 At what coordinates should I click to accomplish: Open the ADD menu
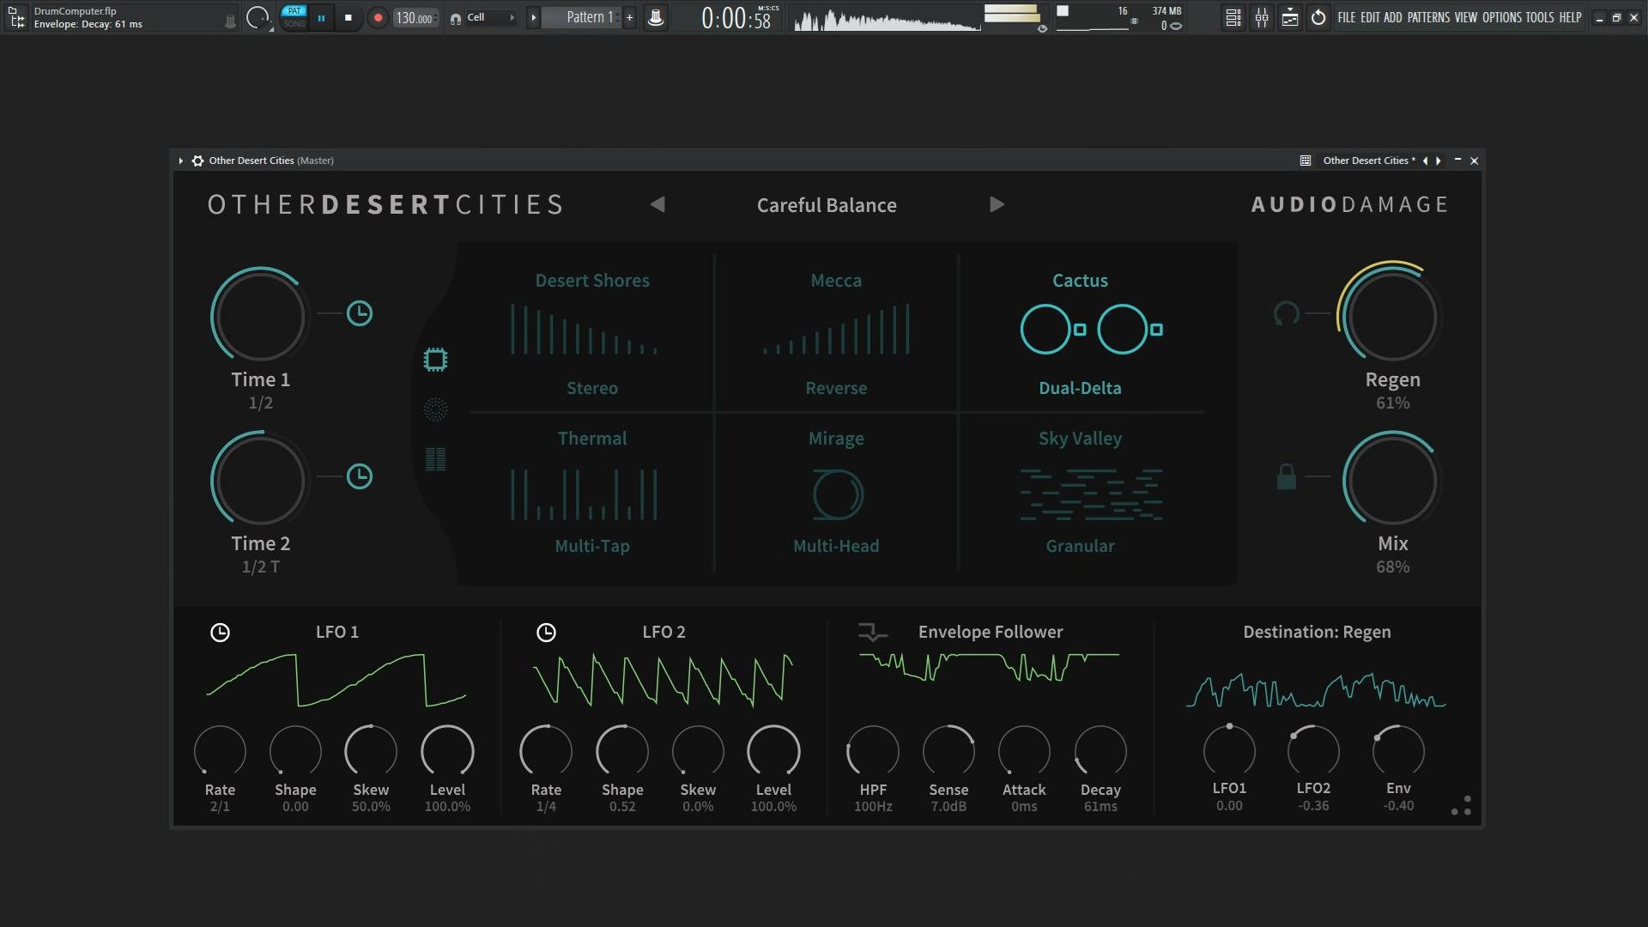pyautogui.click(x=1393, y=17)
